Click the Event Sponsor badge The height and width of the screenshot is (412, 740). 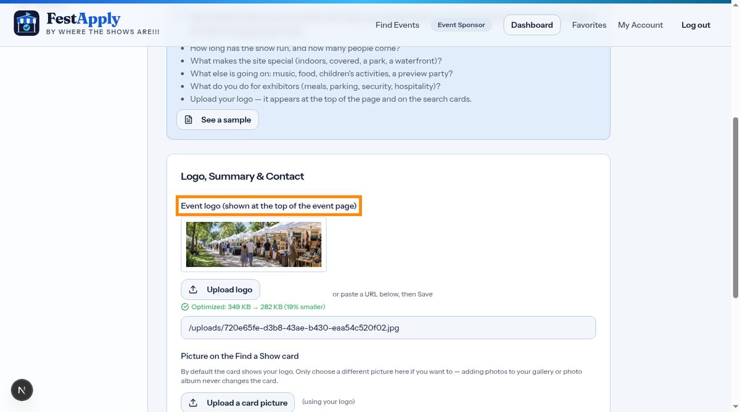[x=461, y=25]
